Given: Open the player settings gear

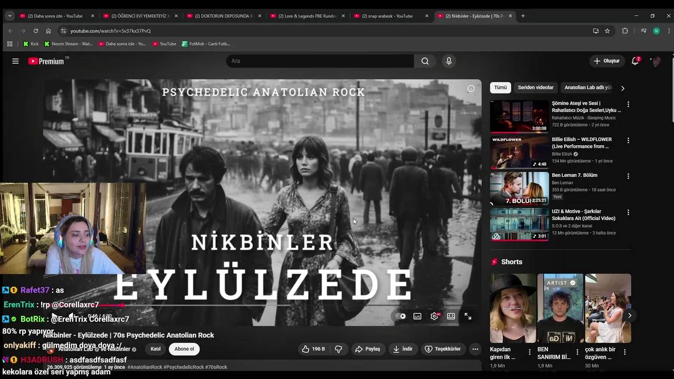Looking at the screenshot, I should pyautogui.click(x=434, y=316).
